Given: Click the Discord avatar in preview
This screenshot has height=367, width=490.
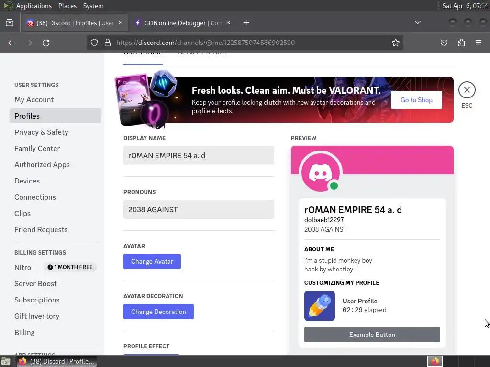Looking at the screenshot, I should (320, 172).
